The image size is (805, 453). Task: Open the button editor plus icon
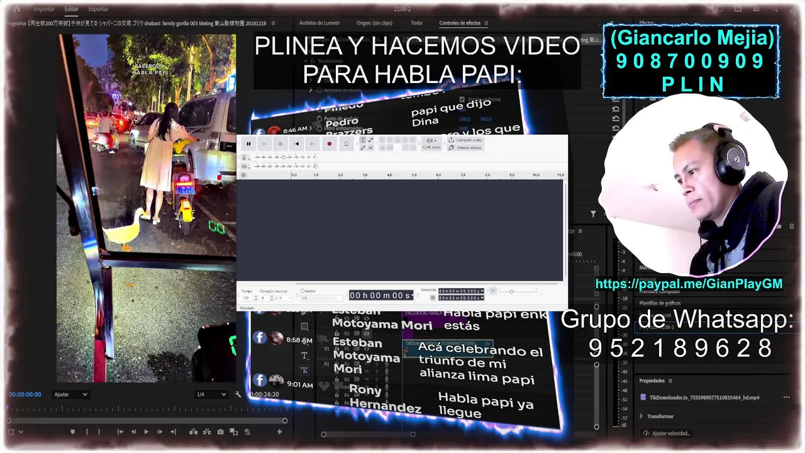click(x=279, y=432)
